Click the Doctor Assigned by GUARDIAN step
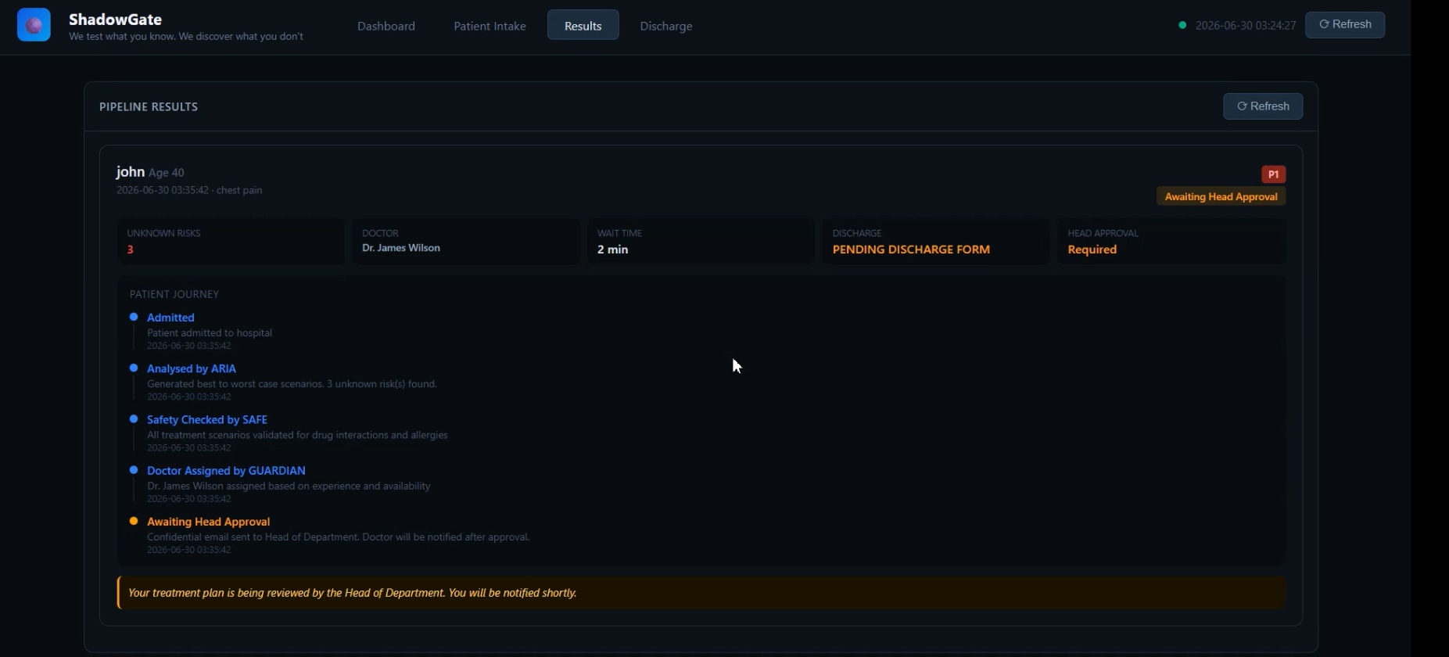Image resolution: width=1449 pixels, height=657 pixels. click(x=226, y=471)
